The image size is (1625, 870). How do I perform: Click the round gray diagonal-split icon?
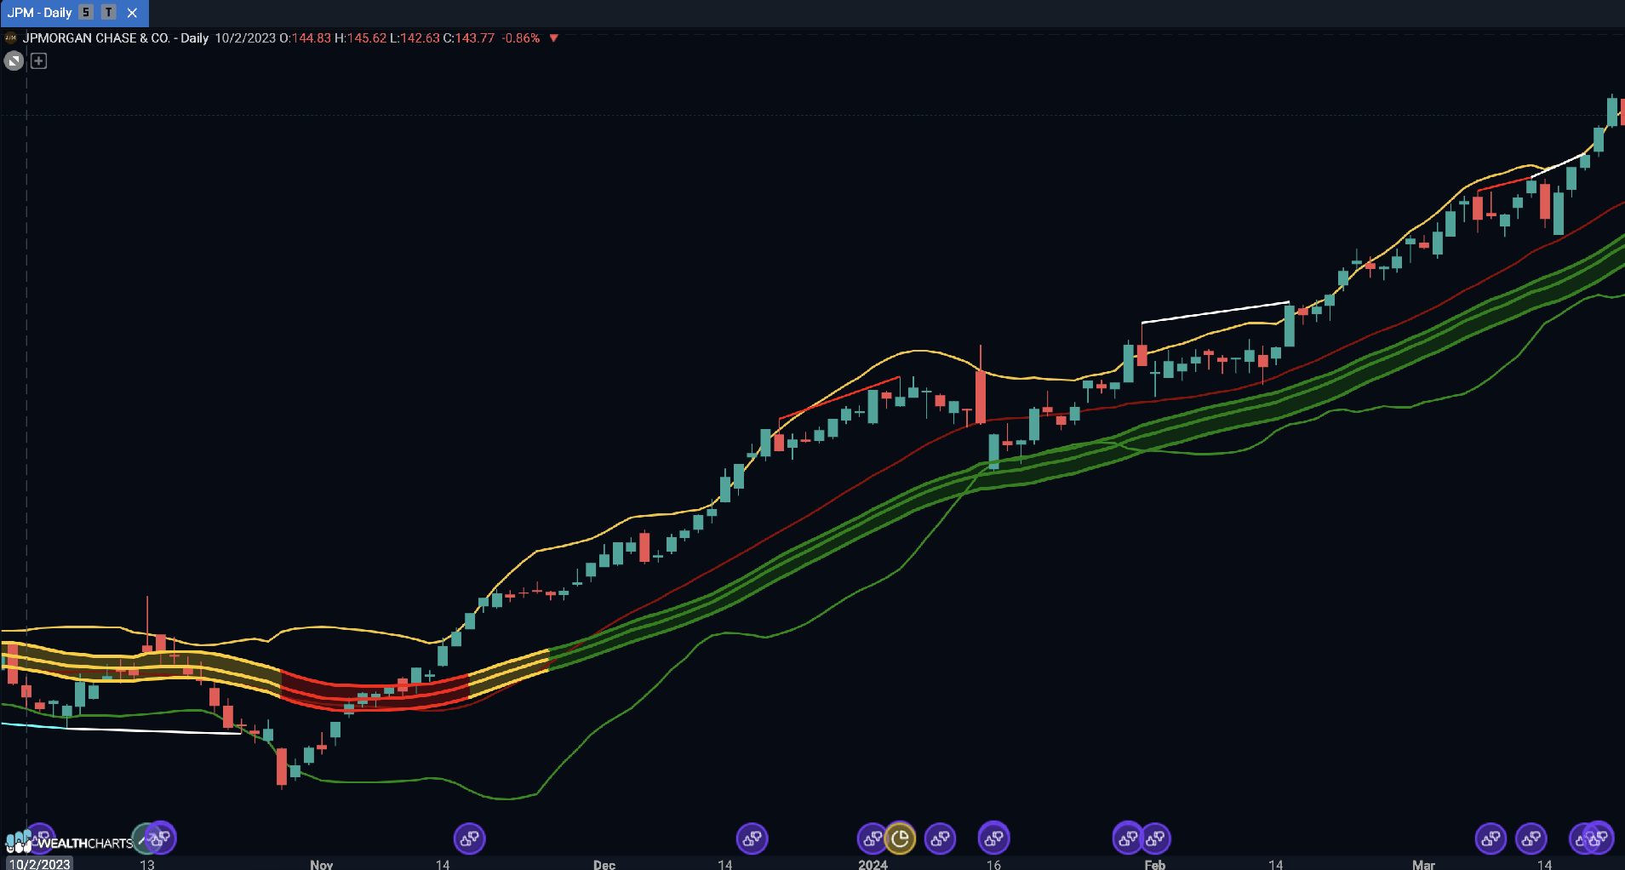pos(14,60)
